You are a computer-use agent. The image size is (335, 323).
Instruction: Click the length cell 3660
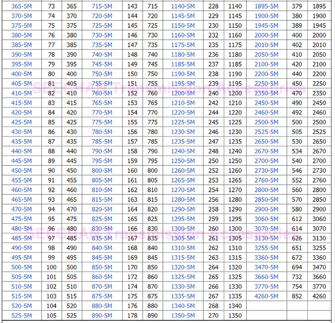319,277
